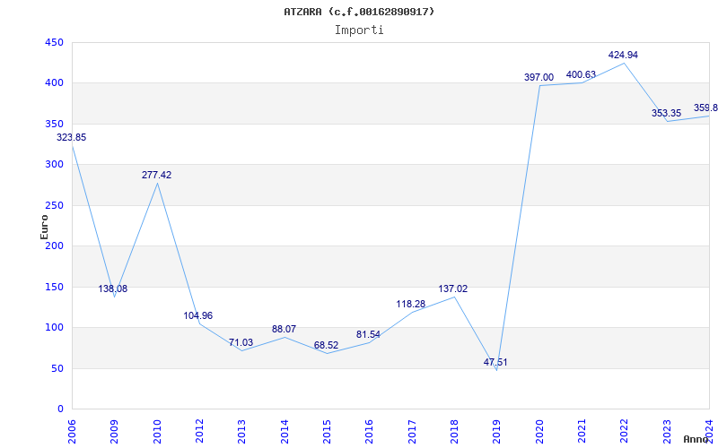Select the 88.07 data label
718x448 pixels.
(284, 329)
